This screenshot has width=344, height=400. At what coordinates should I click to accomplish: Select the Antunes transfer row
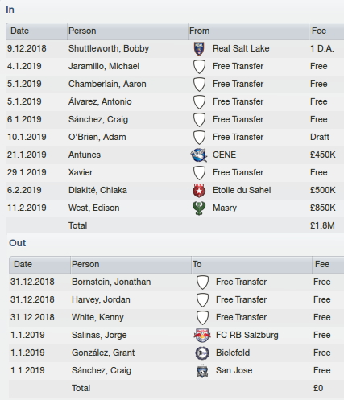coord(175,155)
